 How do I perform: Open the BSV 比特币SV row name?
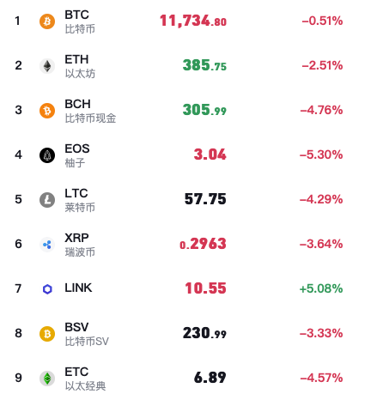[x=87, y=334]
